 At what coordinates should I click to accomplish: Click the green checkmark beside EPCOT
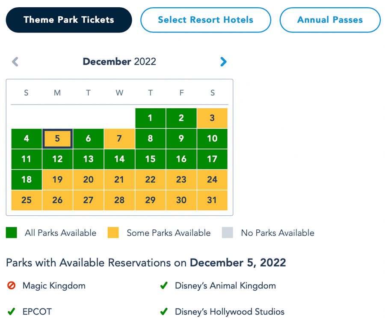[x=12, y=312]
